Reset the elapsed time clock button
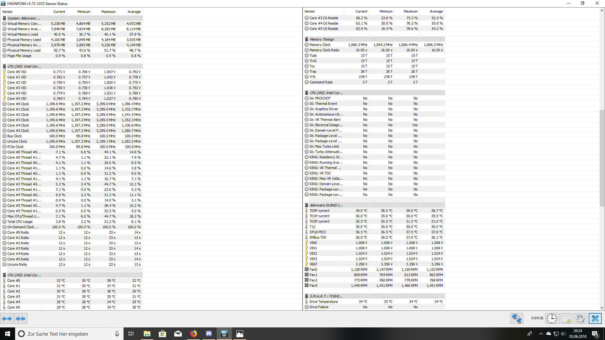Viewport: 605px width, 340px height. (551, 319)
